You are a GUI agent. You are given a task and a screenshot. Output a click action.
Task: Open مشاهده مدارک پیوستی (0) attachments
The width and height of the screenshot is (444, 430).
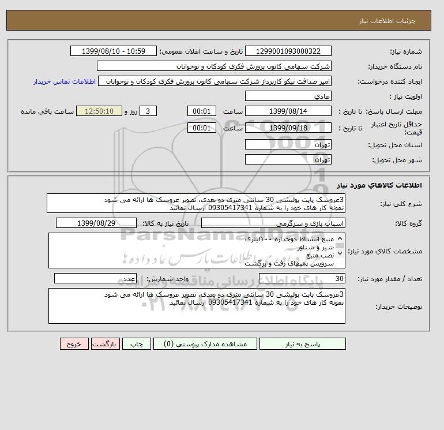click(205, 343)
